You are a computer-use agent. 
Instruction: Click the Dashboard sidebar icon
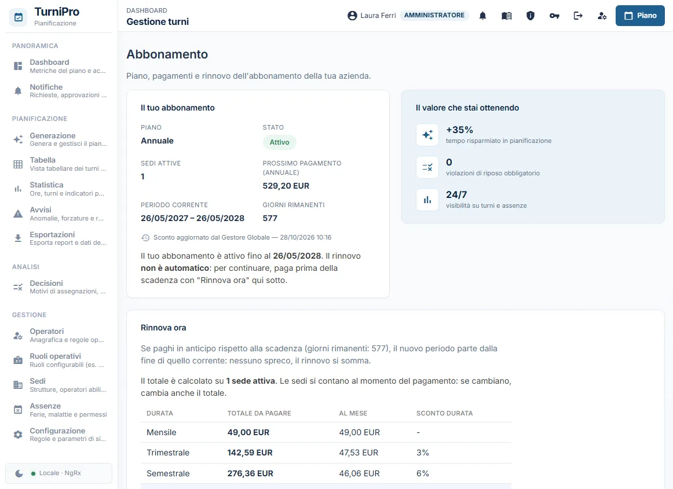[18, 66]
